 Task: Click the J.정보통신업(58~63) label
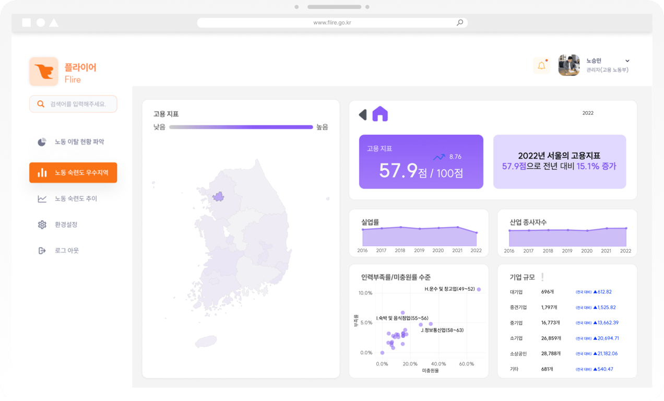(x=442, y=330)
